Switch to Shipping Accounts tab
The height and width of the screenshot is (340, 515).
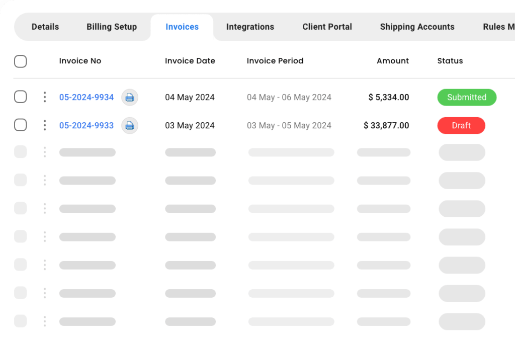[417, 27]
